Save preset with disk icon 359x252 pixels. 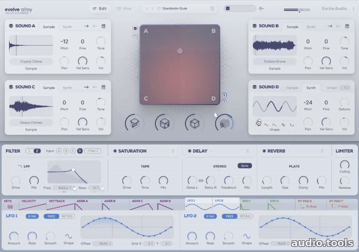pos(212,9)
